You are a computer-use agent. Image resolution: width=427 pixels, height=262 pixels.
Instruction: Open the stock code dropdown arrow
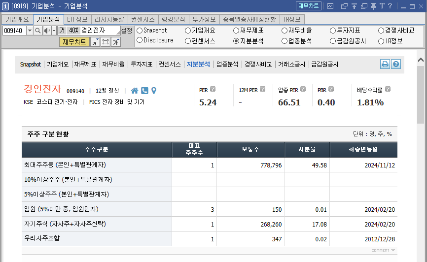(30, 31)
